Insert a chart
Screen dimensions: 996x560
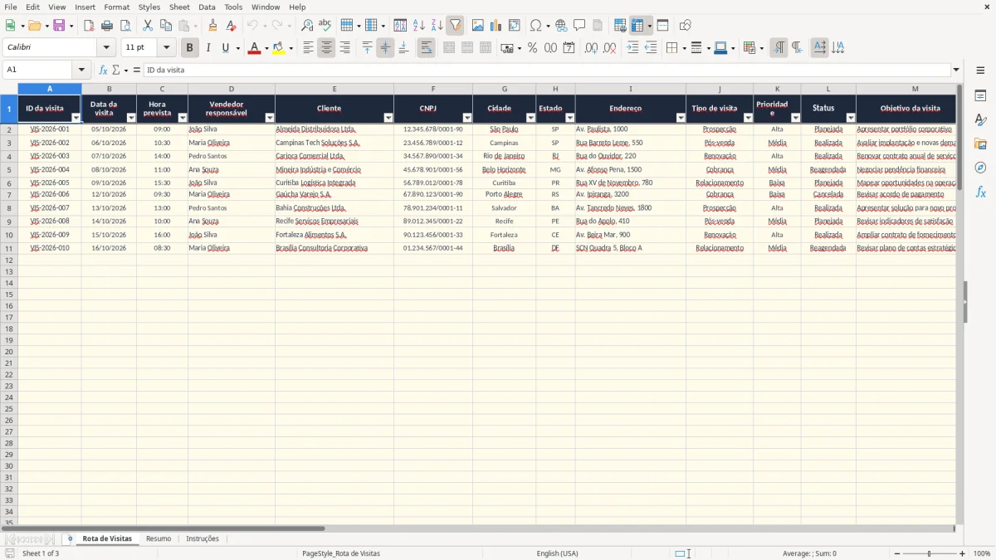tap(496, 26)
